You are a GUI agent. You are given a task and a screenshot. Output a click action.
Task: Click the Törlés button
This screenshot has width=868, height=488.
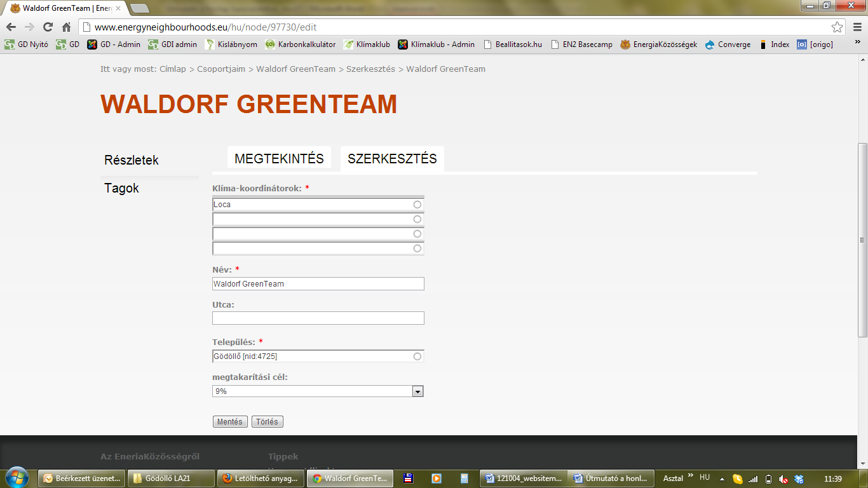click(x=268, y=422)
